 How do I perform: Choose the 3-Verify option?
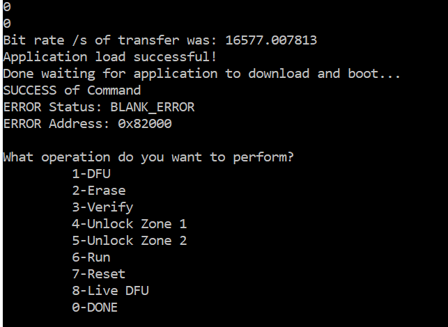coord(102,207)
